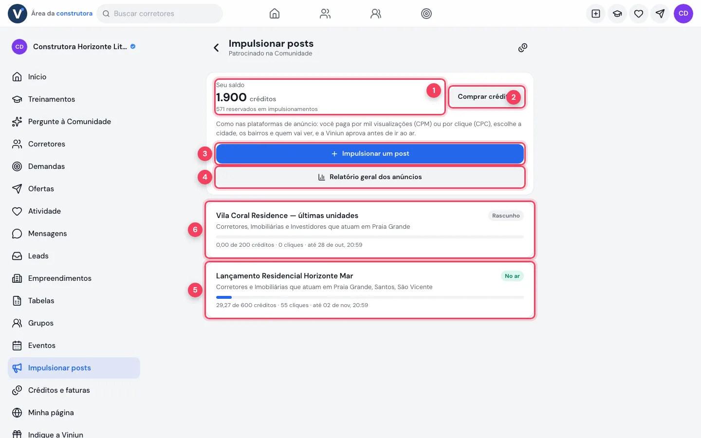Click the Horizonte Mar credits progress bar
The width and height of the screenshot is (701, 438).
click(x=370, y=297)
